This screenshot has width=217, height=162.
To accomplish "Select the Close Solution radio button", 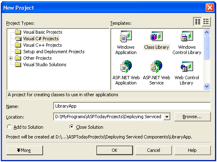I will click(x=72, y=127).
